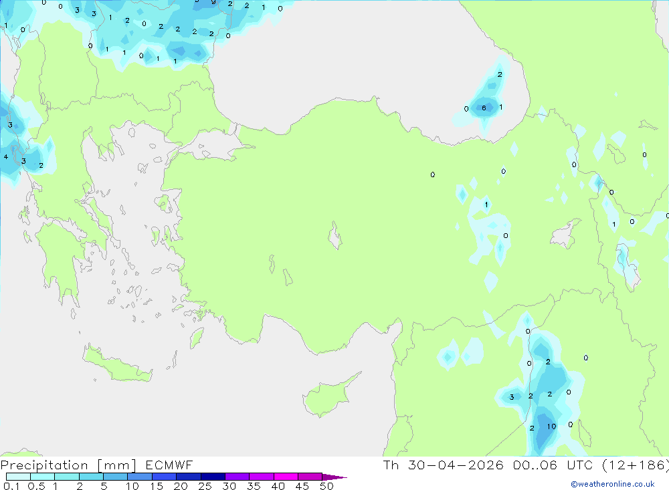This screenshot has width=669, height=490.
Task: Pick the 15–20 mm blue legend swatch
Action: [165, 477]
